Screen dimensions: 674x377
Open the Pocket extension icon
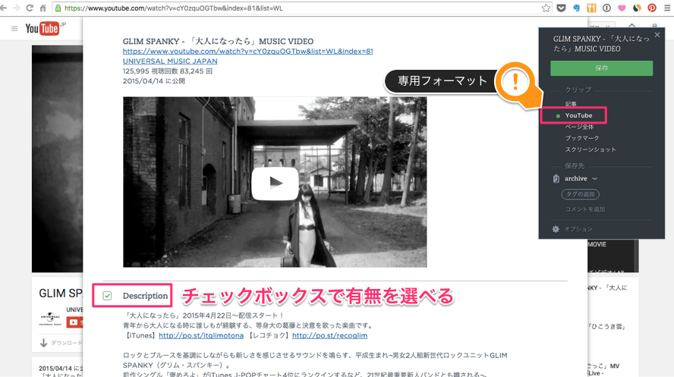point(561,8)
